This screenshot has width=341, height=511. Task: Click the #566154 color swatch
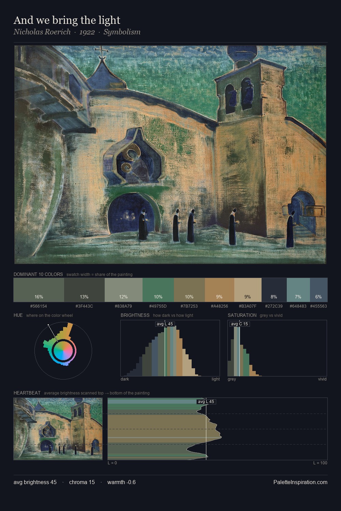[39, 290]
